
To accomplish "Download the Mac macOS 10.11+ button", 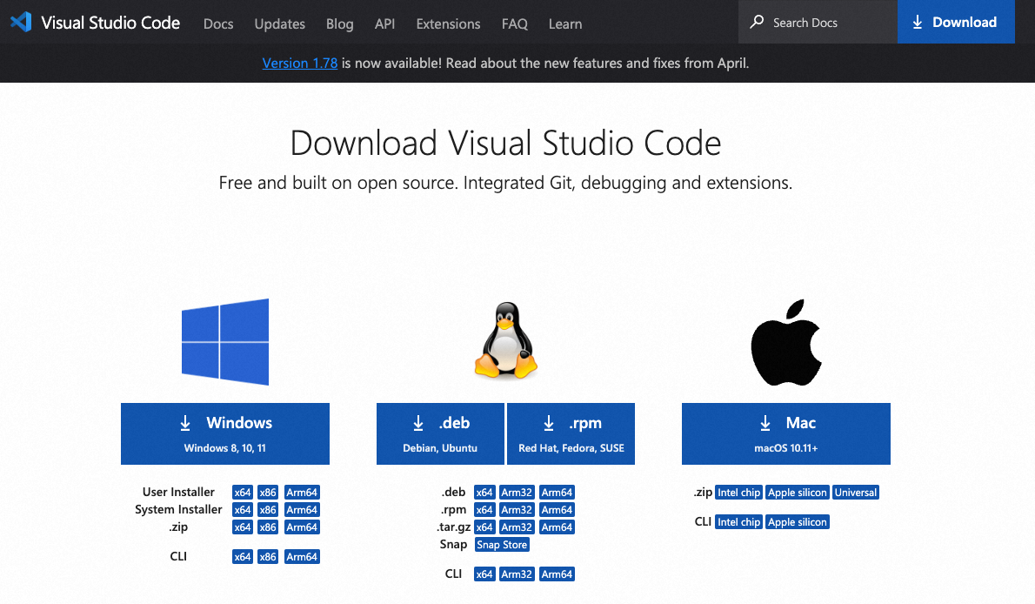I will (x=786, y=433).
